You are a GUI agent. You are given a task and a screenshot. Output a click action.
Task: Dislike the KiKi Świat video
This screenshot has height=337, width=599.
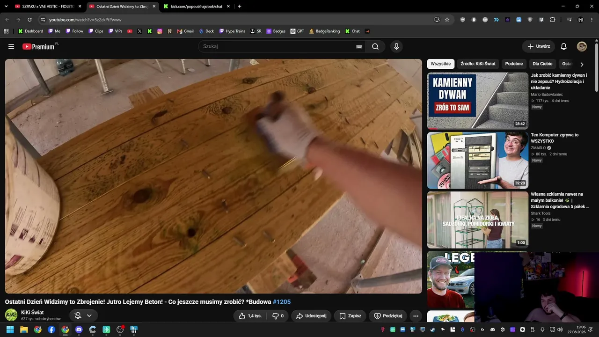click(278, 316)
